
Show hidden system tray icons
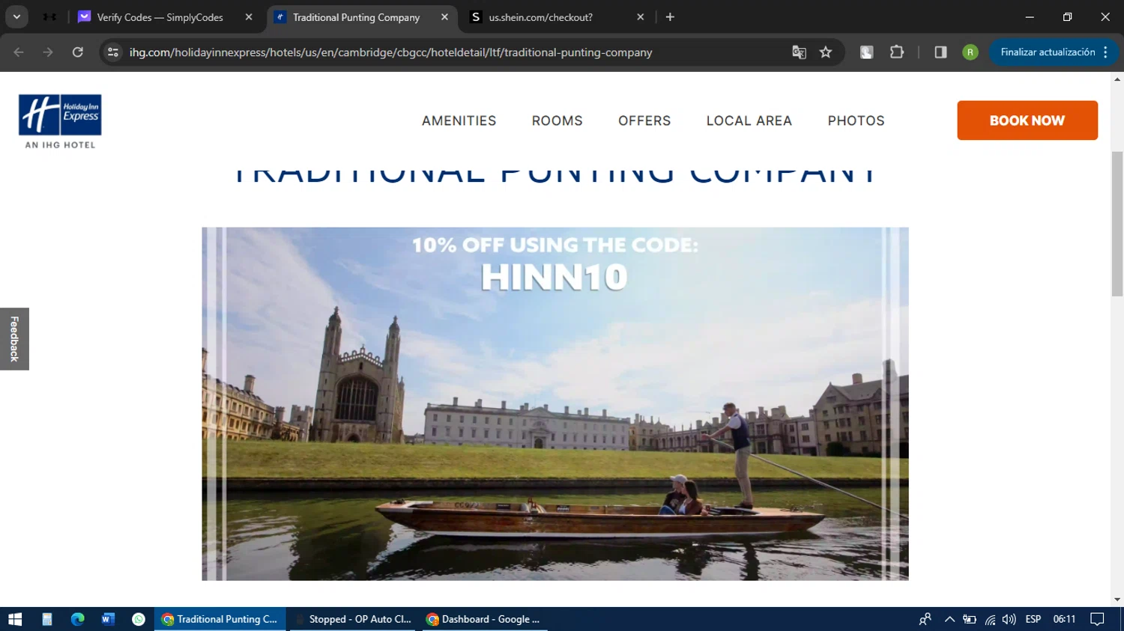949,619
